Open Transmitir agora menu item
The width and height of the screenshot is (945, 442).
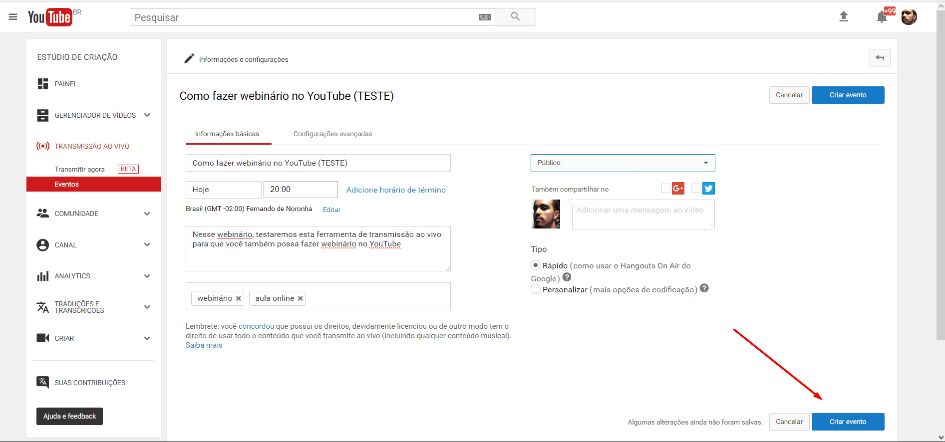pos(80,169)
